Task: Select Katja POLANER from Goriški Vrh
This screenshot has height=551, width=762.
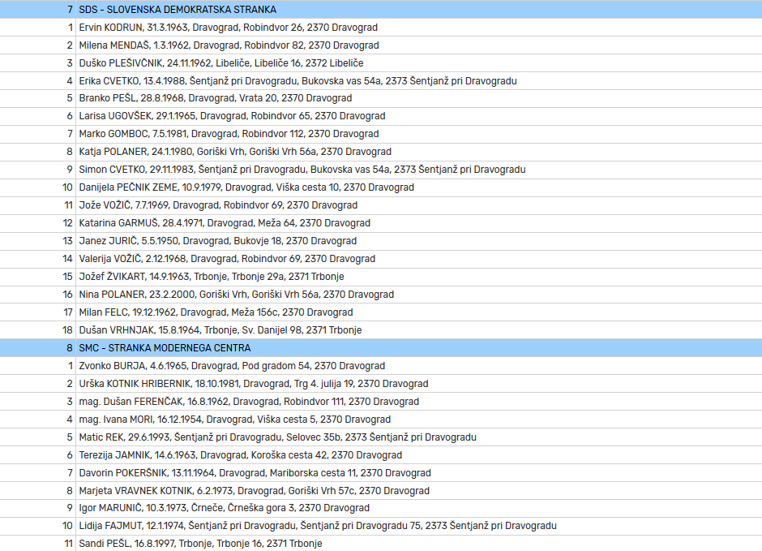Action: [381, 152]
